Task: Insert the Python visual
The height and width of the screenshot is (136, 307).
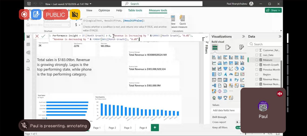Action: 237,80
